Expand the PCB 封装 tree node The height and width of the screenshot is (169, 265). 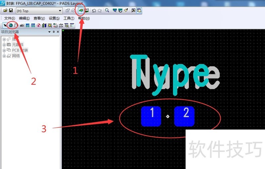[x=4, y=50]
